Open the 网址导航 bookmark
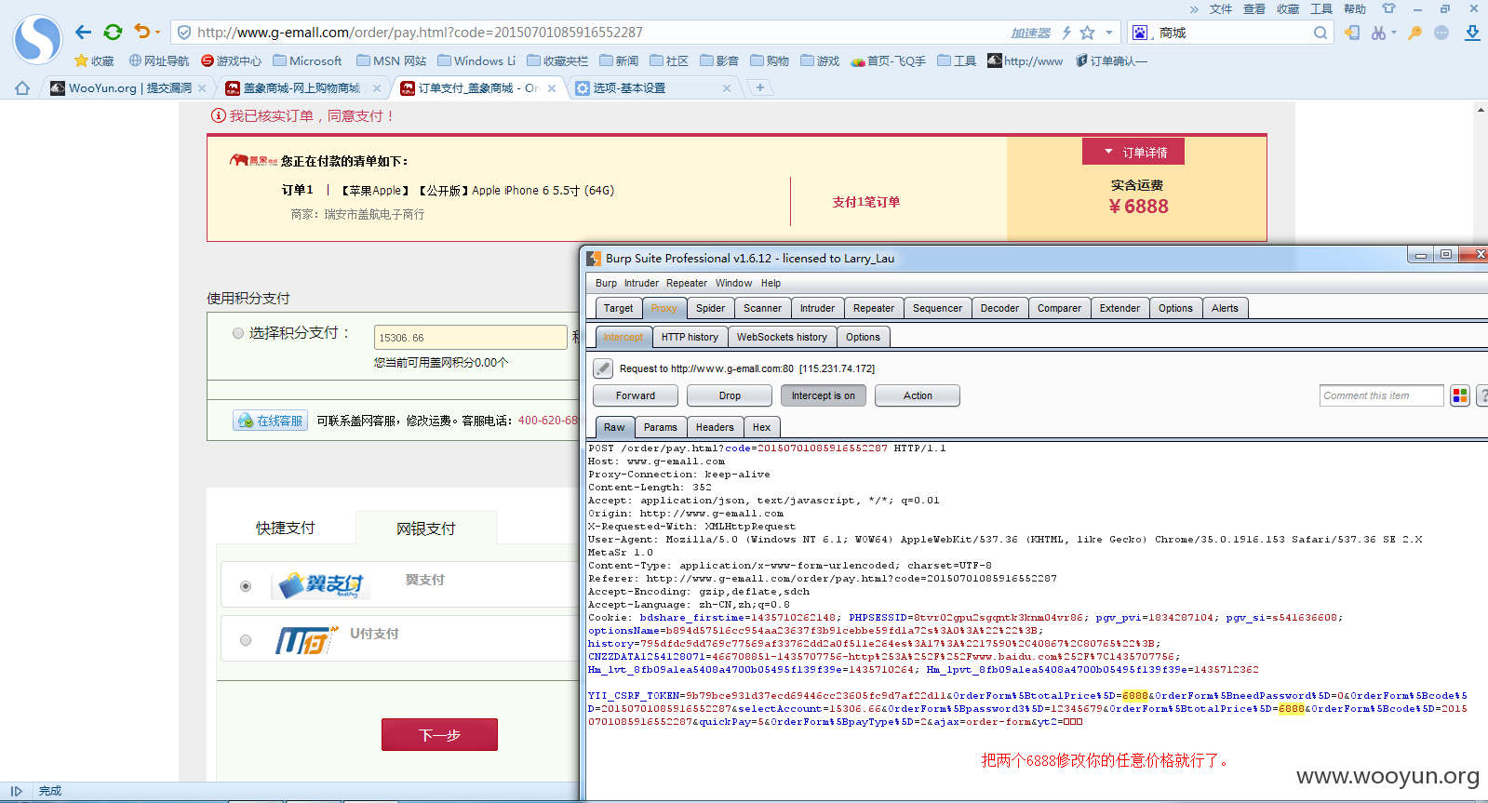The image size is (1488, 803). coord(158,60)
